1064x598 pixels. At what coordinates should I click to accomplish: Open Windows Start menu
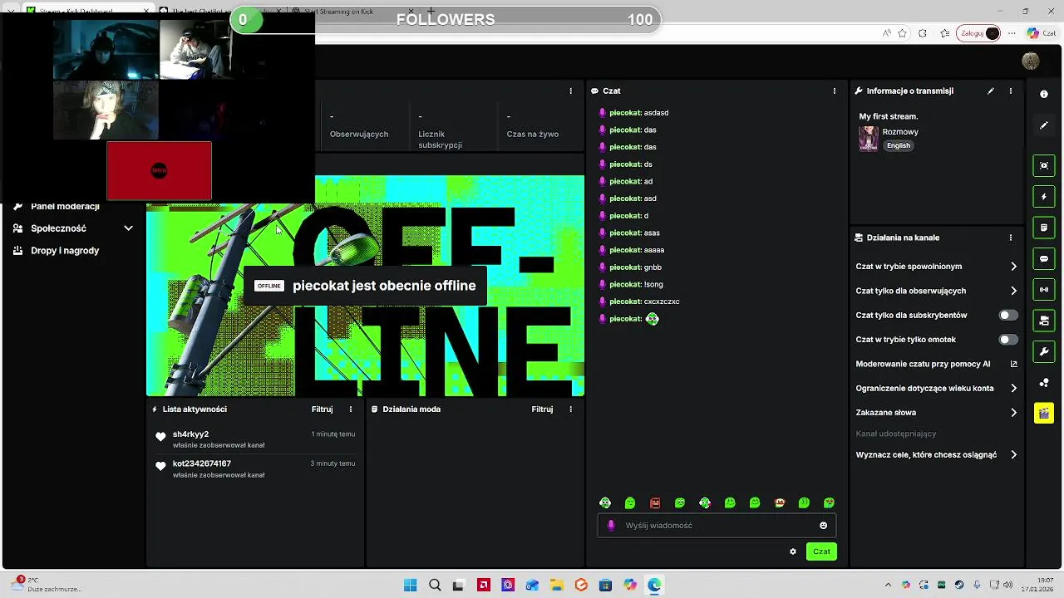pyautogui.click(x=410, y=585)
